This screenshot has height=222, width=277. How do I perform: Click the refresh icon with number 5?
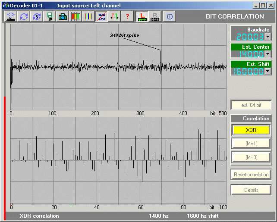tap(37, 16)
